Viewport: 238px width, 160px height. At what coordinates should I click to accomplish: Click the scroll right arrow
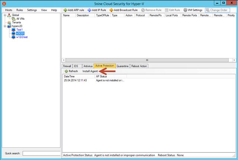click(234, 60)
